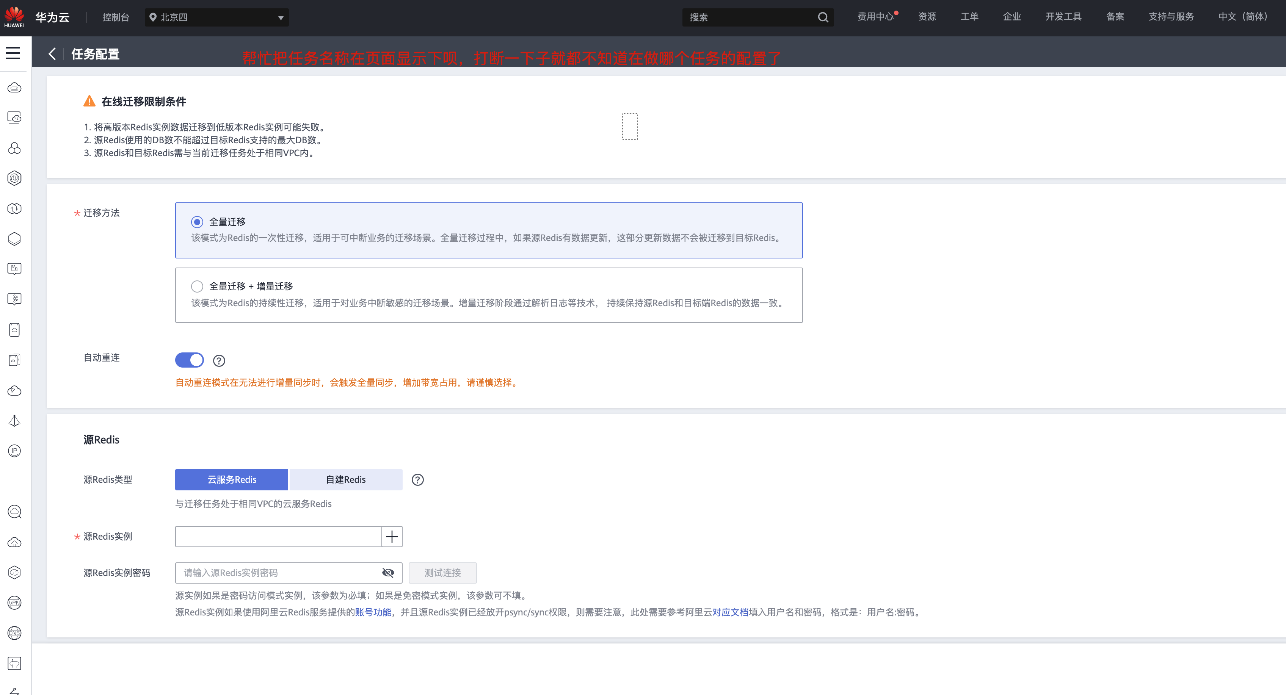Open the stacked cloud disks sidebar icon
Viewport: 1286px width, 695px height.
click(x=14, y=360)
